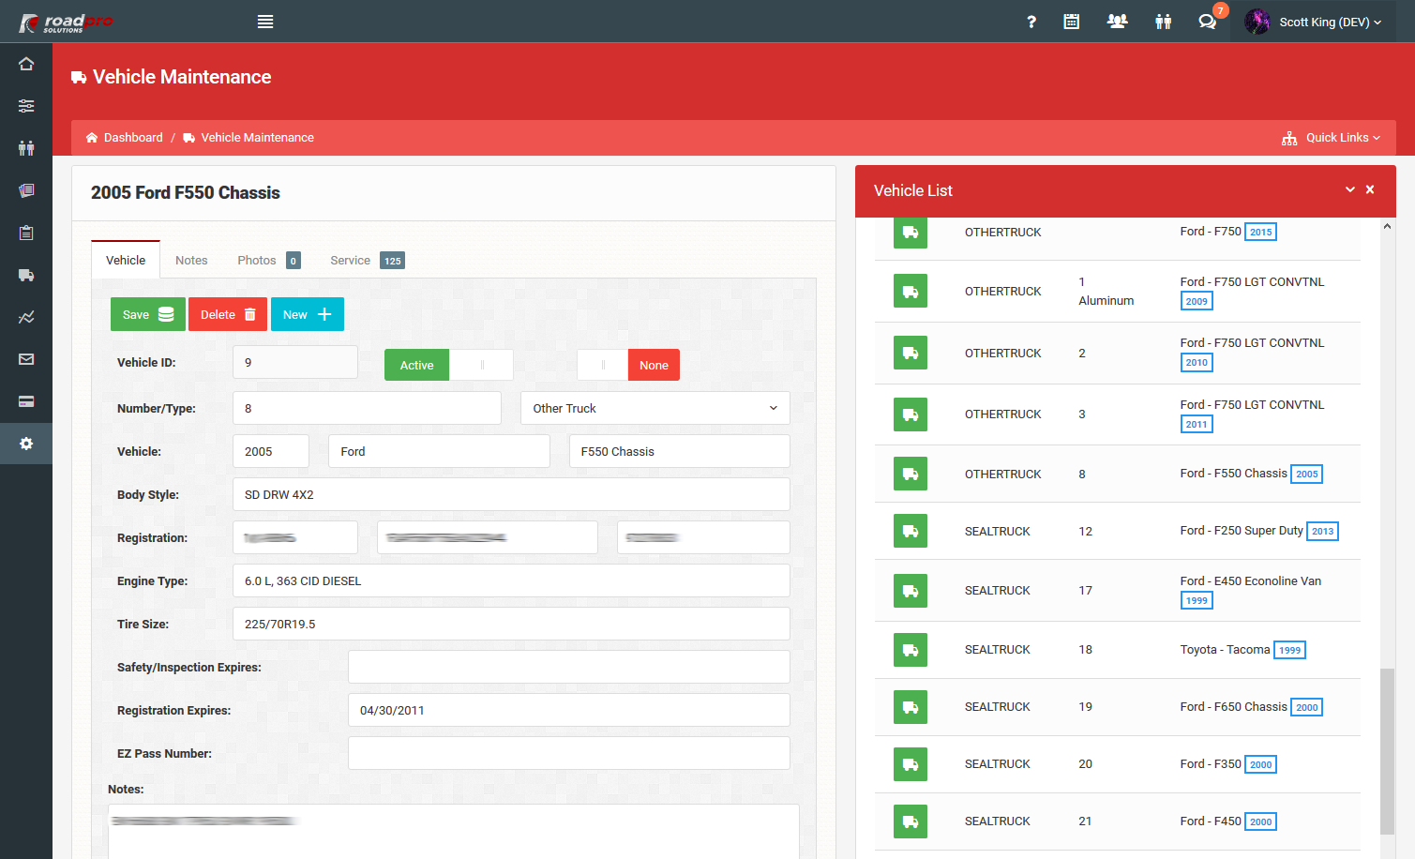The image size is (1415, 859).
Task: Expand Quick Links menu
Action: point(1331,138)
